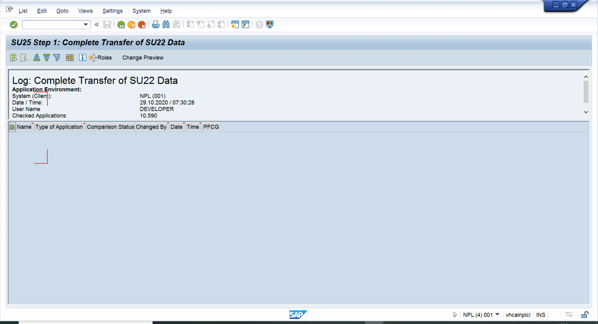This screenshot has width=598, height=324.
Task: Toggle the INS insert mode indicator
Action: [541, 315]
